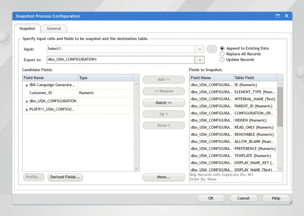Open the Export to dropdown list
This screenshot has width=304, height=216.
pos(199,60)
